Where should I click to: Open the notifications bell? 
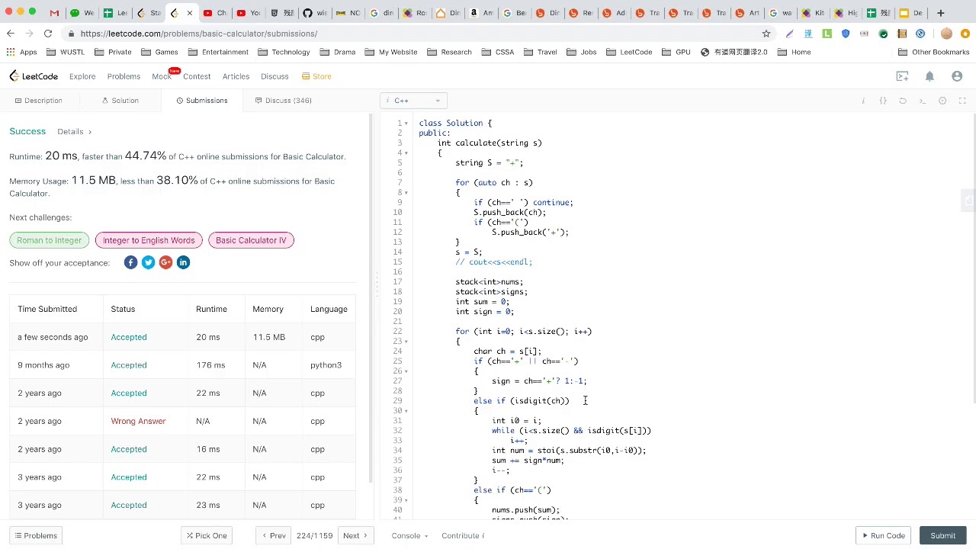click(929, 76)
